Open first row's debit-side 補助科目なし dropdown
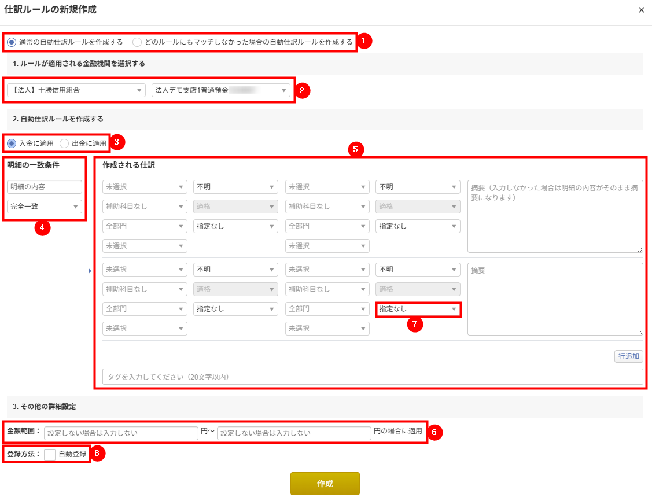Screen dimensions: 652x501 click(145, 207)
